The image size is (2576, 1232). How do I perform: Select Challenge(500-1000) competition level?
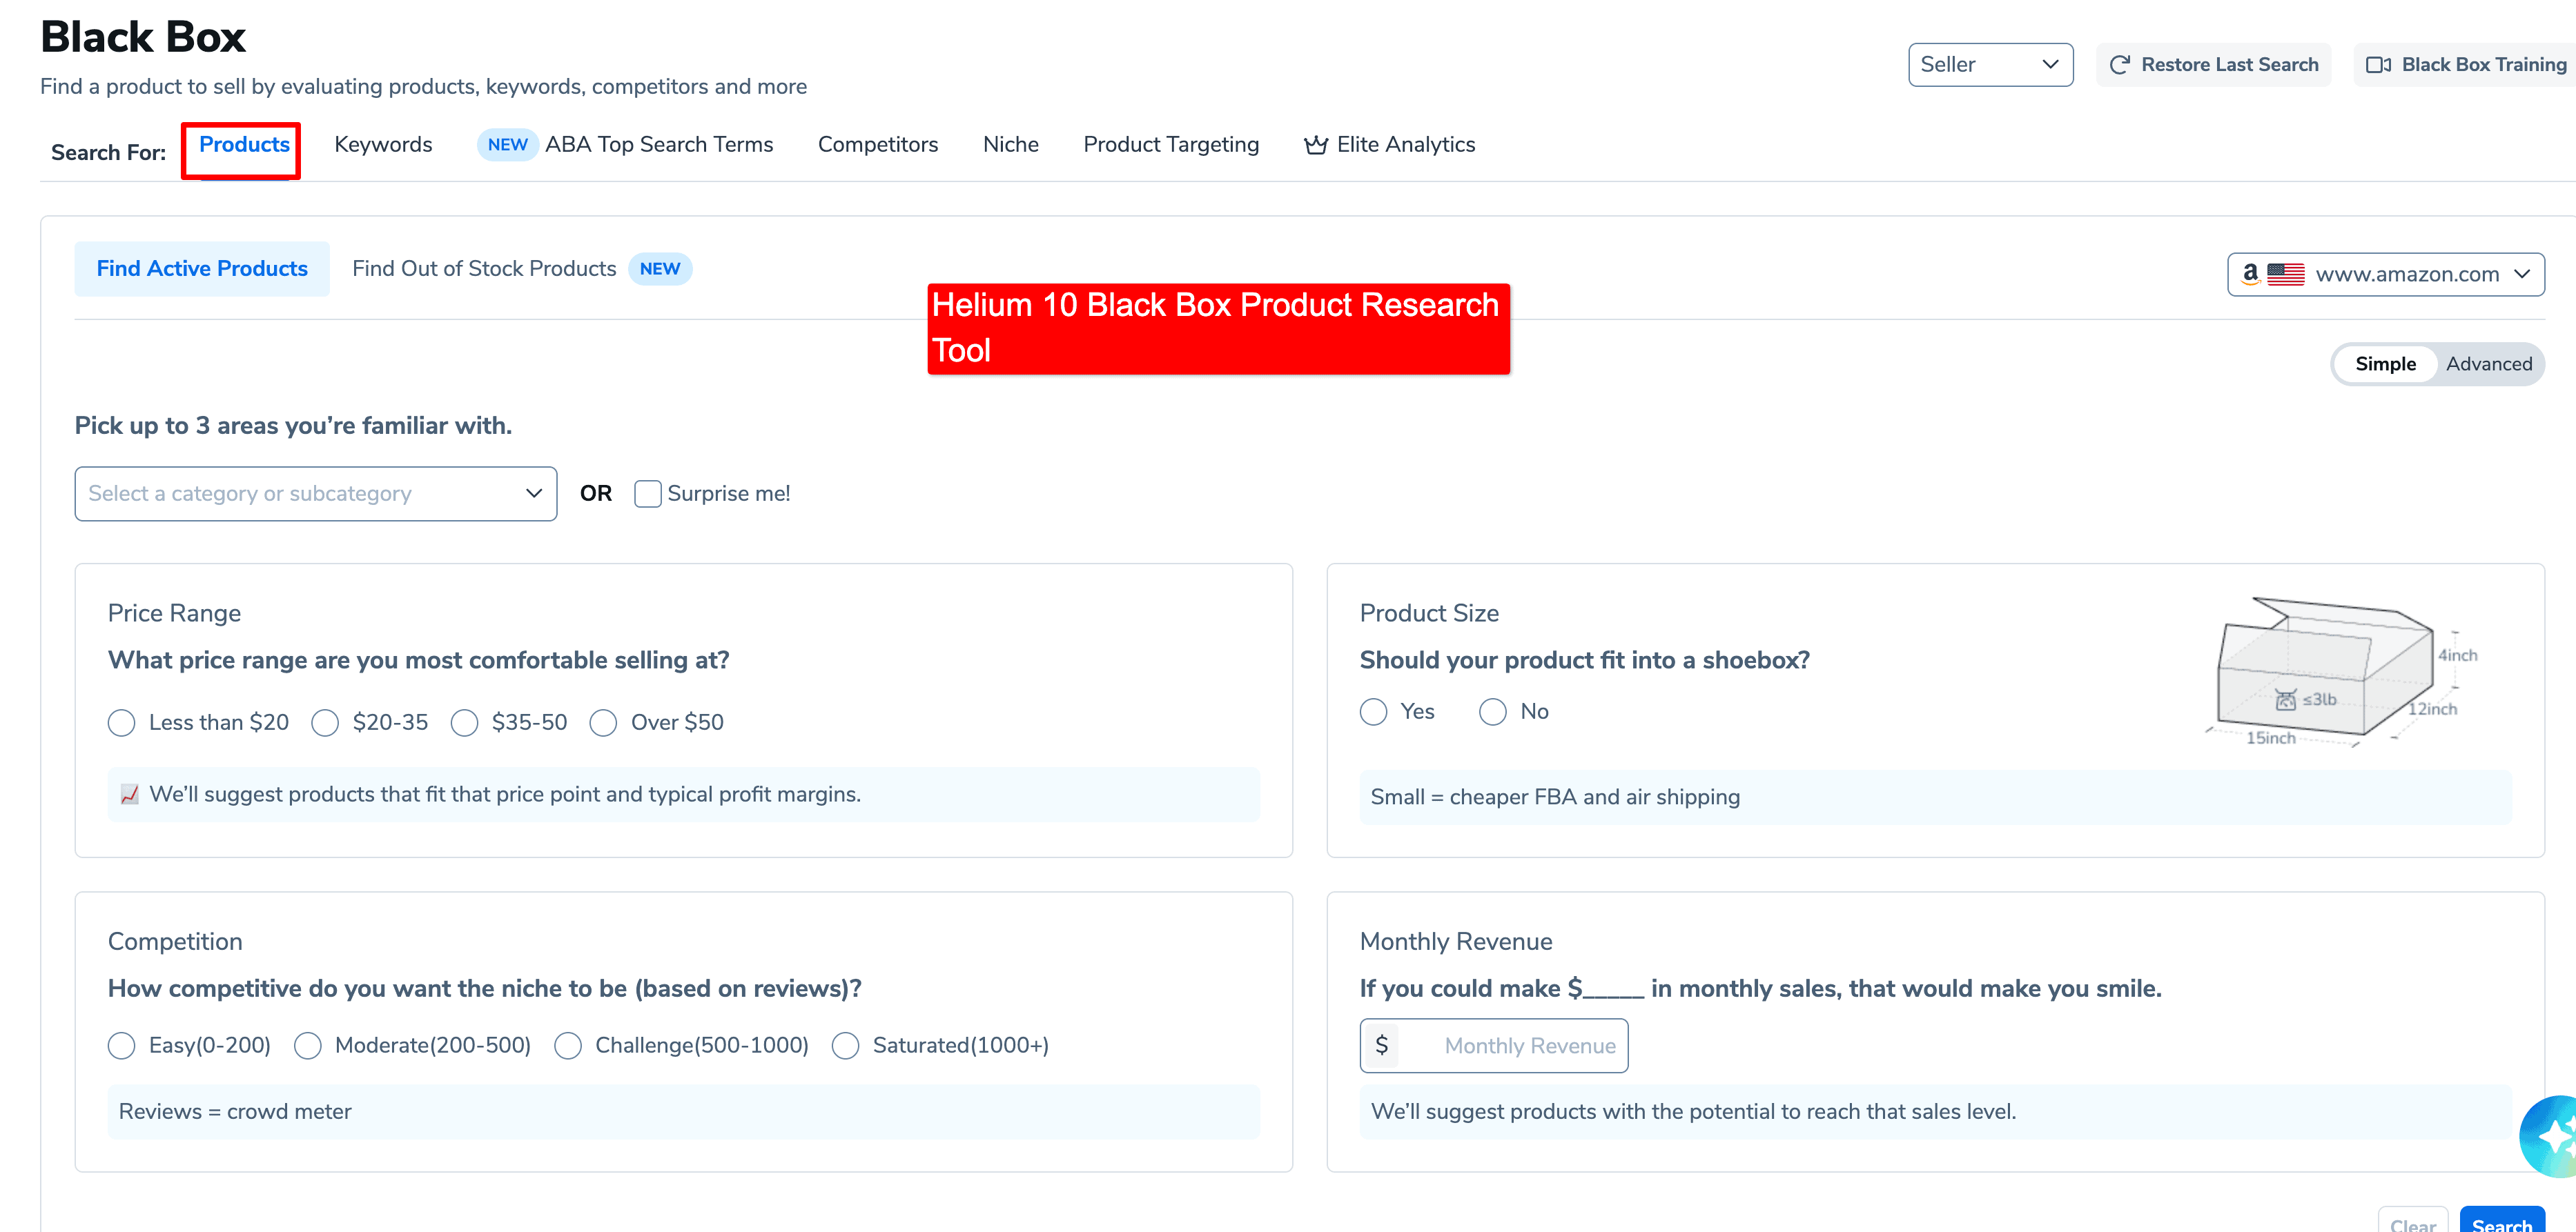point(567,1045)
